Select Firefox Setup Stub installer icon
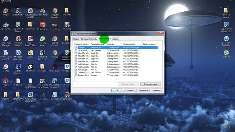This screenshot has width=235, height=132. pyautogui.click(x=6, y=55)
